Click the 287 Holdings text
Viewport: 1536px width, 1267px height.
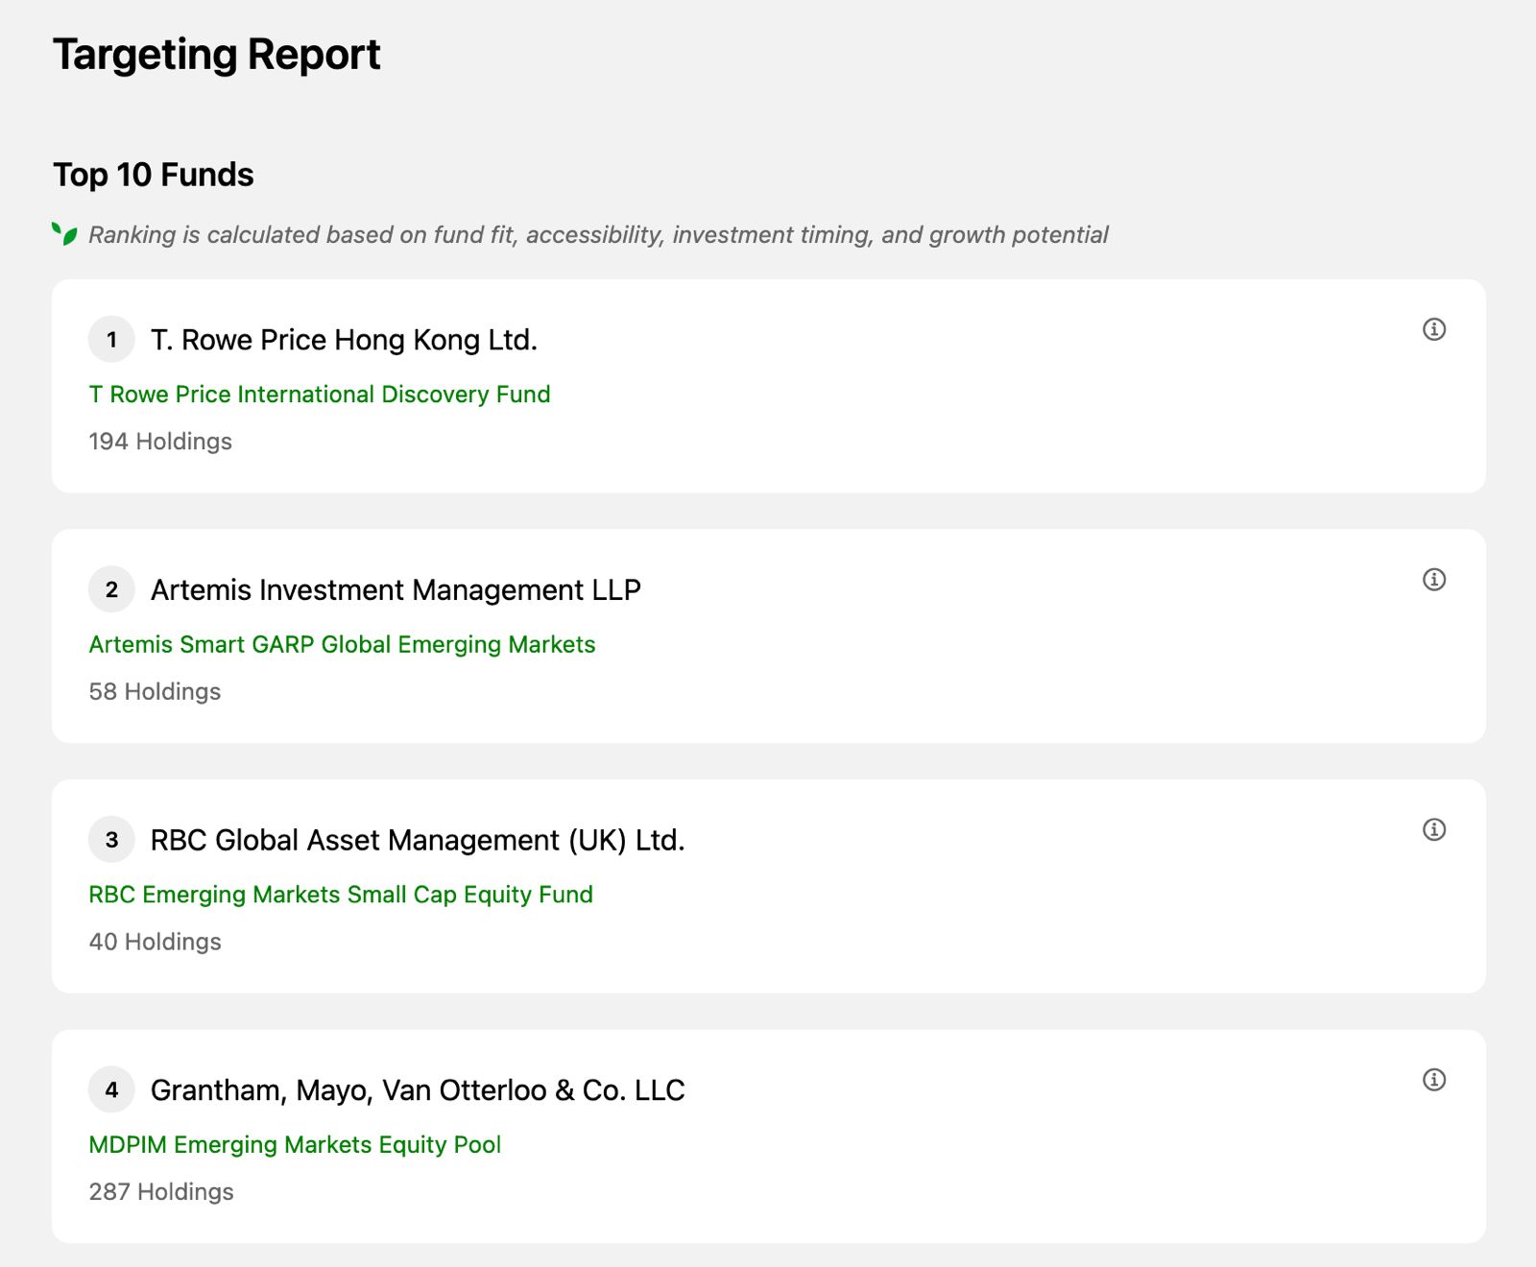pos(161,1192)
